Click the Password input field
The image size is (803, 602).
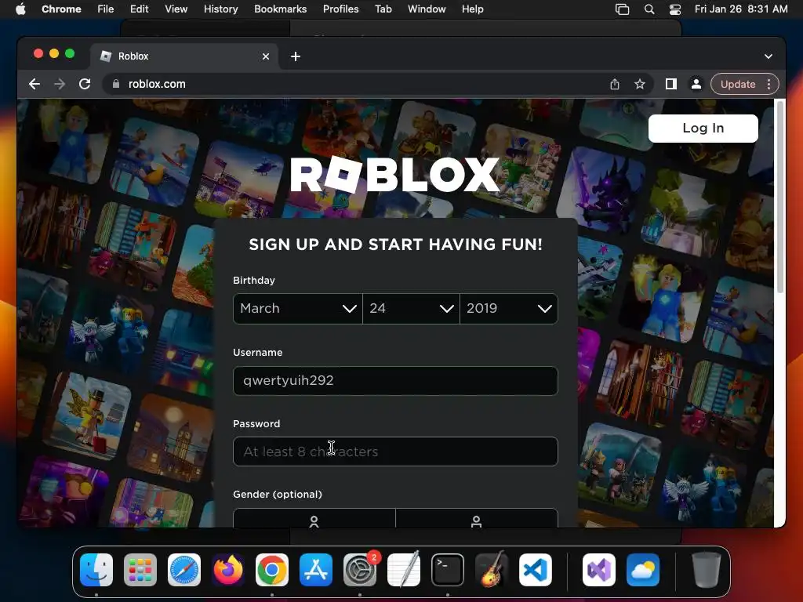395,451
